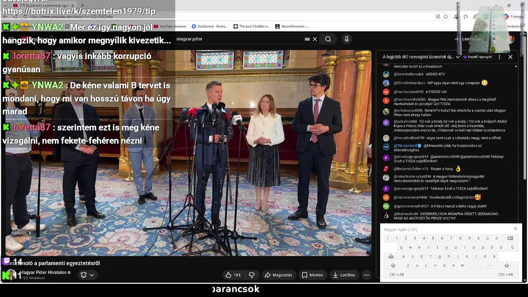The height and width of the screenshot is (297, 528).
Task: Tap the 'q' key on virtual keyboard
Action: (401, 247)
